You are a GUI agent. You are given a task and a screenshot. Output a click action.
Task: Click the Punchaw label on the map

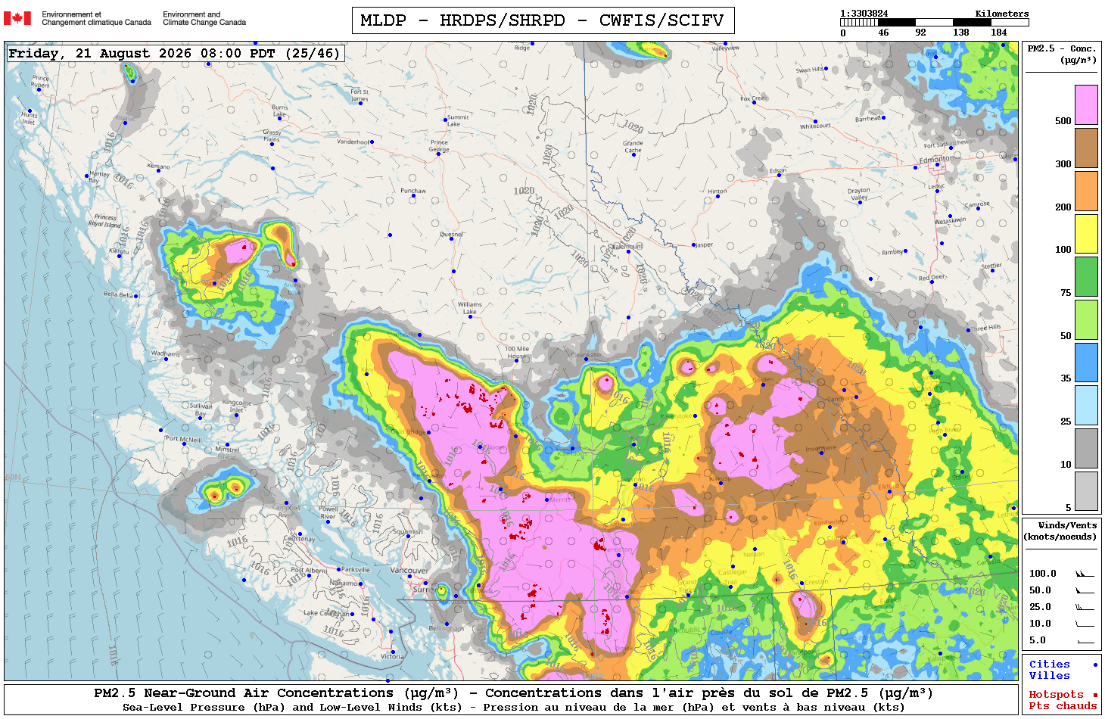(413, 191)
